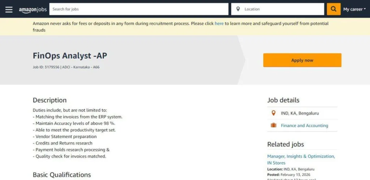
Task: Click the orange pin icon under Job details
Action: (274, 113)
